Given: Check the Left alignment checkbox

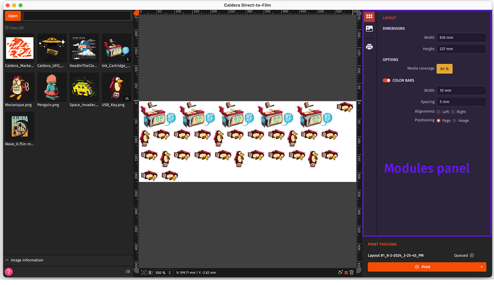Looking at the screenshot, I should tap(439, 112).
